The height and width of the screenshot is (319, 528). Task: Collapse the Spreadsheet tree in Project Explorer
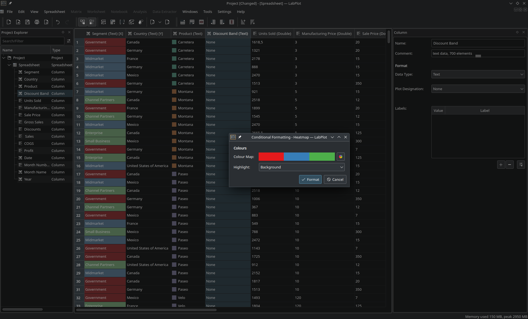9,65
